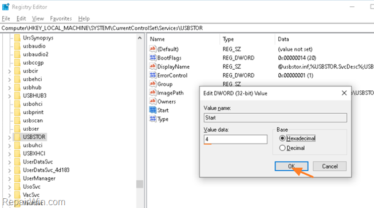
Task: Click the BootFlags data 0x00000014 (20)
Action: (297, 58)
